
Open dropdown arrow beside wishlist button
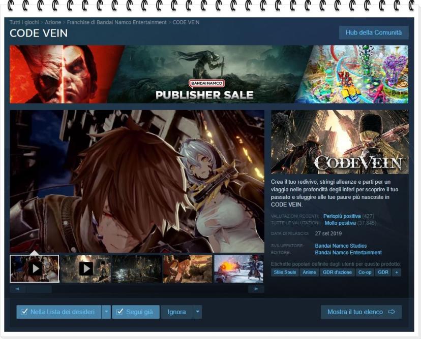(x=106, y=312)
